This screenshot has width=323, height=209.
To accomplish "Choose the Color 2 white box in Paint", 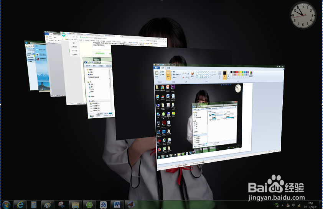I will (228, 75).
